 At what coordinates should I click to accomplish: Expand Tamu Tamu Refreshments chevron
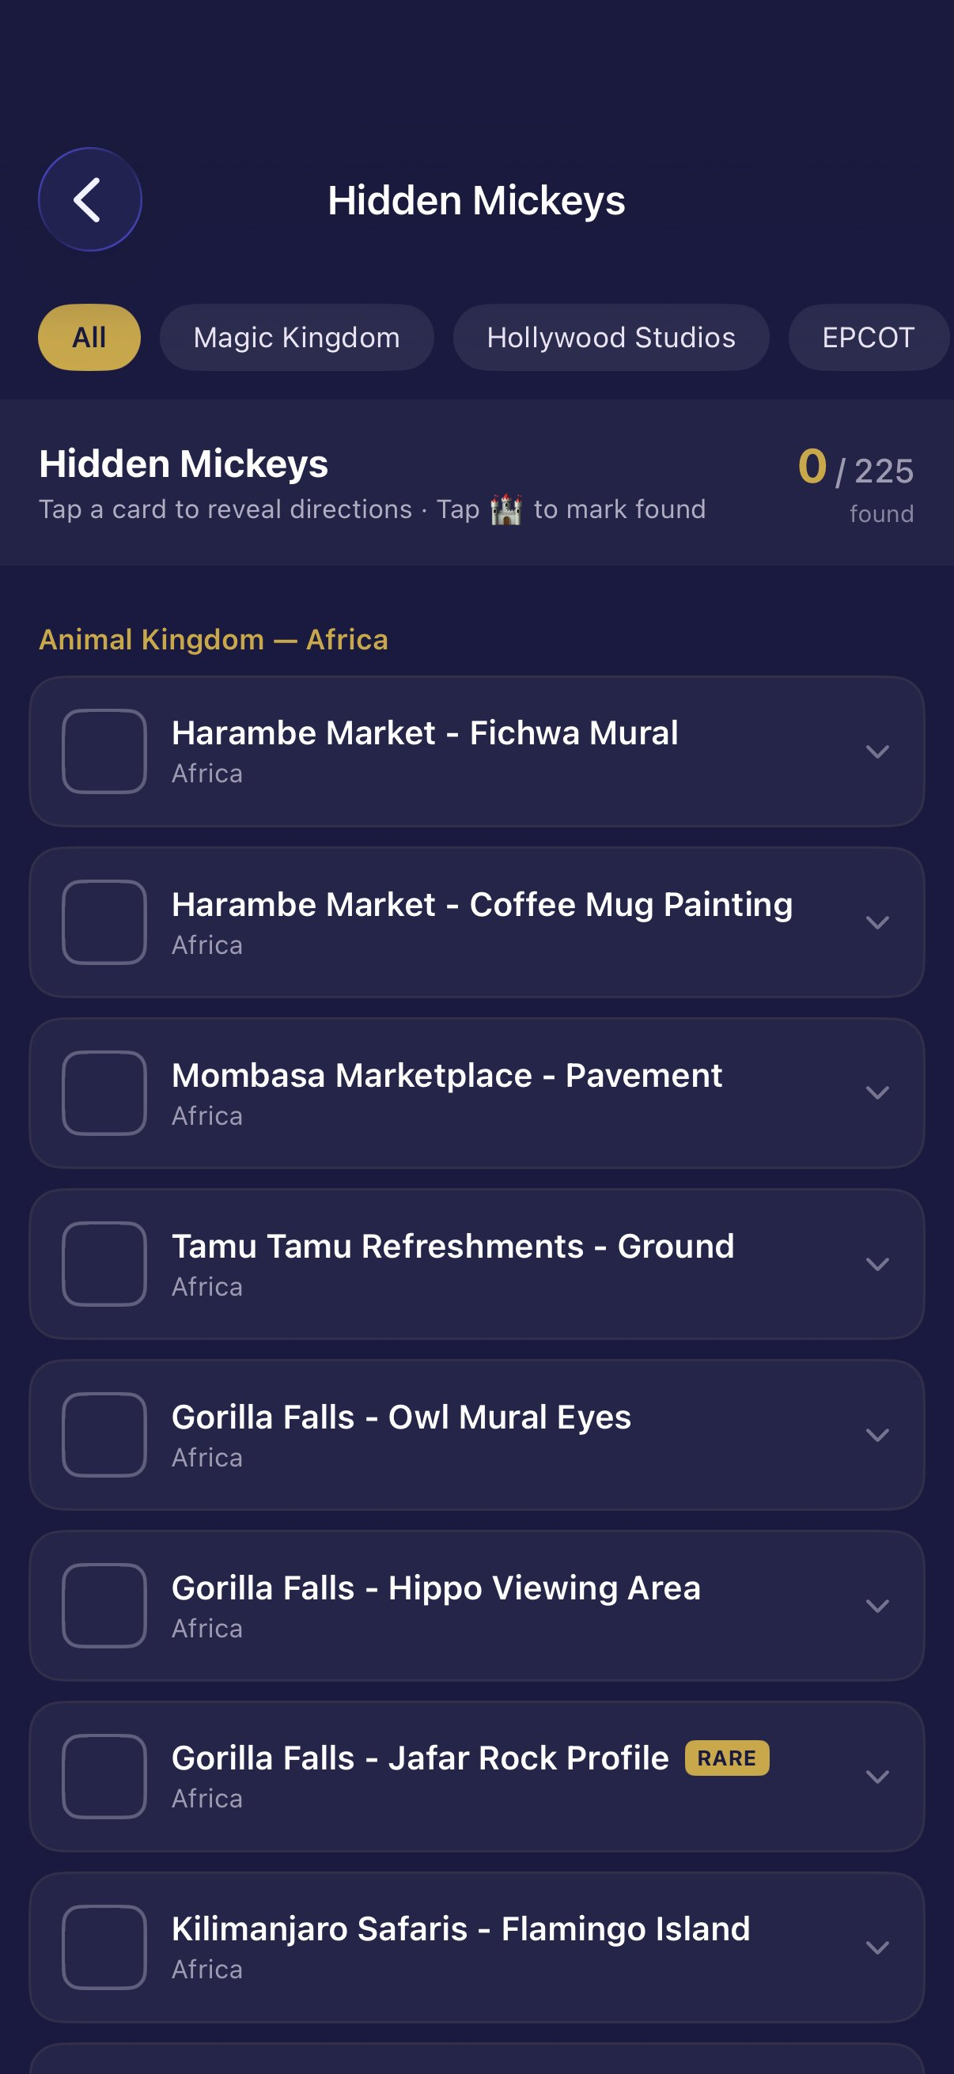pos(876,1263)
